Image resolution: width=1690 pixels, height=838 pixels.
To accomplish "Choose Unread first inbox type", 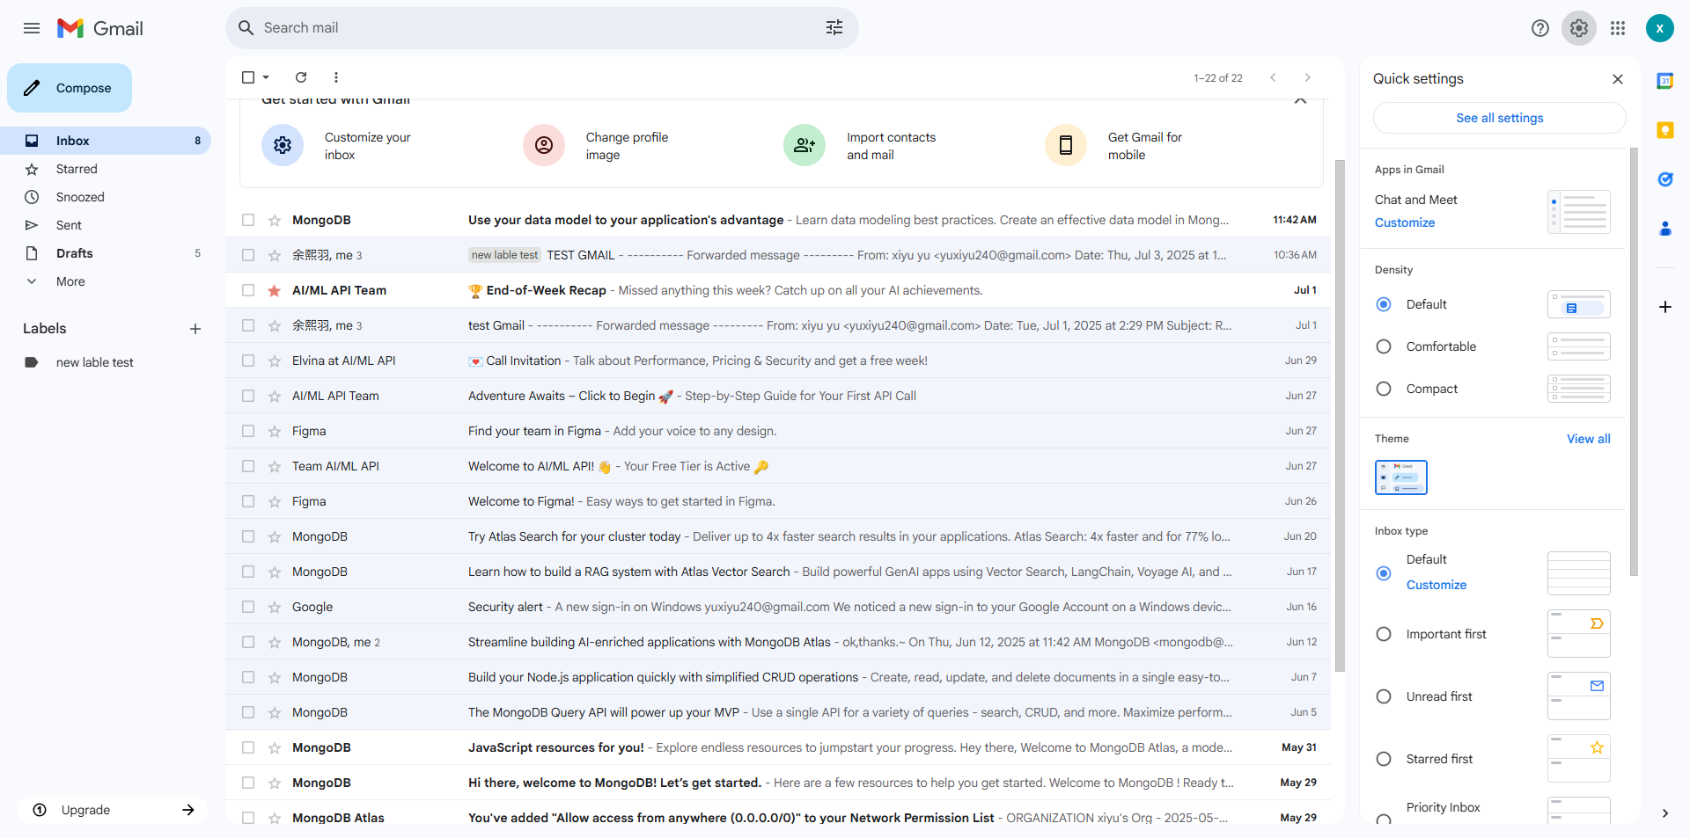I will pyautogui.click(x=1384, y=696).
